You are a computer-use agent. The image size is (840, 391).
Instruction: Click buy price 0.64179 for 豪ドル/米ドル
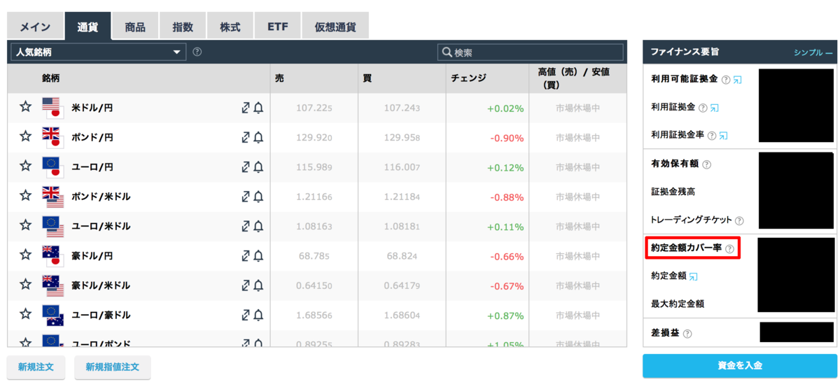pyautogui.click(x=402, y=285)
